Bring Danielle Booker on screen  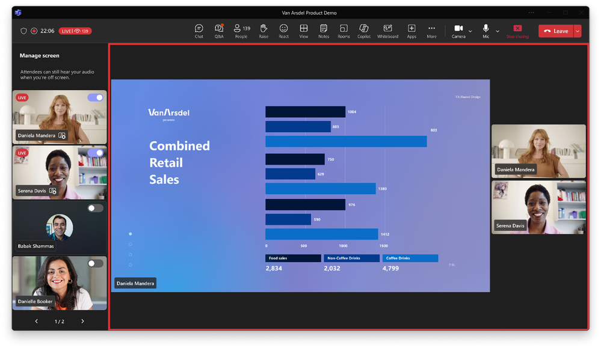pos(96,263)
